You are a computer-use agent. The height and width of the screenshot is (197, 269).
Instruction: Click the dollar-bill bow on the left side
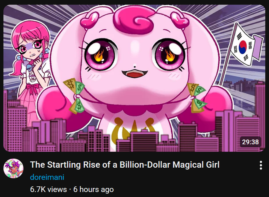tap(75, 96)
